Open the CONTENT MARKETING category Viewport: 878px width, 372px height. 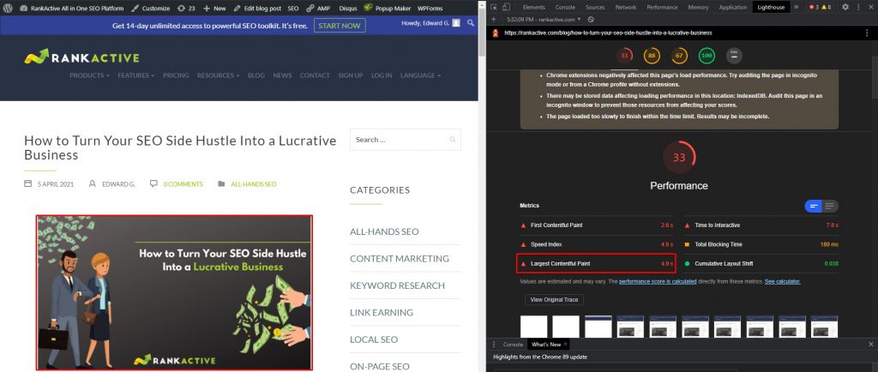point(400,259)
